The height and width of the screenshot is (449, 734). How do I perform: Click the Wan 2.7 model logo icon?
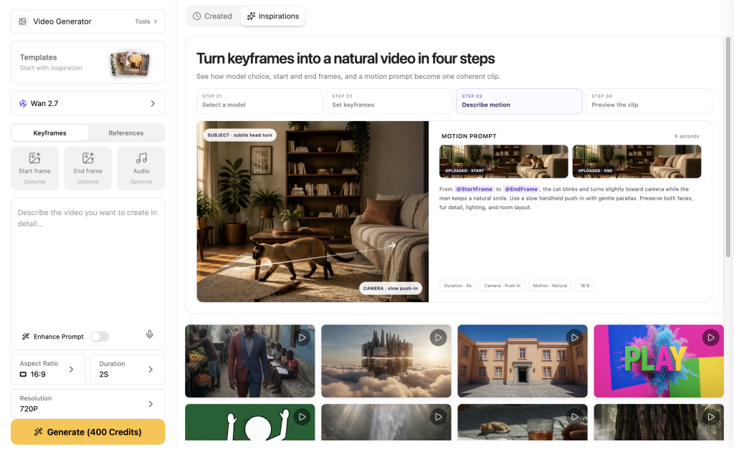coord(23,103)
